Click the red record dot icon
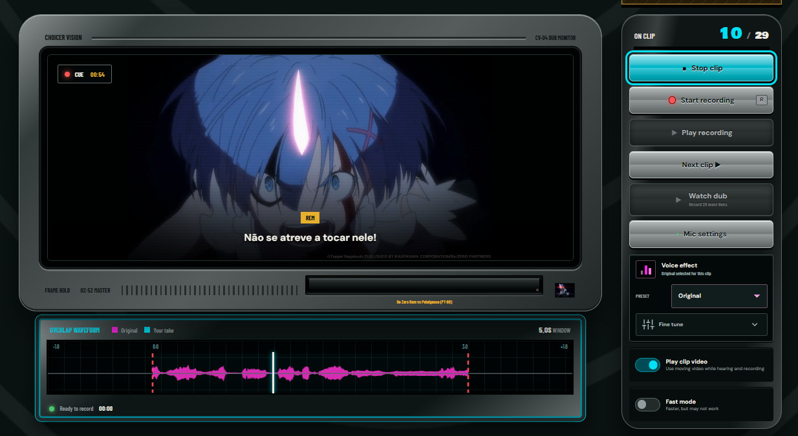This screenshot has height=436, width=798. 672,100
